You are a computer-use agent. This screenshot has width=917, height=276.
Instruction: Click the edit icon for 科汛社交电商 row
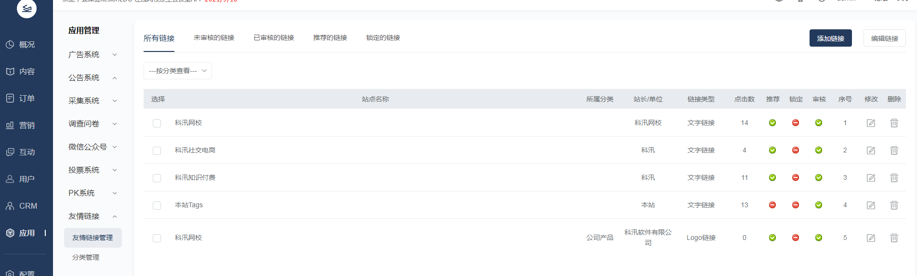pyautogui.click(x=871, y=151)
